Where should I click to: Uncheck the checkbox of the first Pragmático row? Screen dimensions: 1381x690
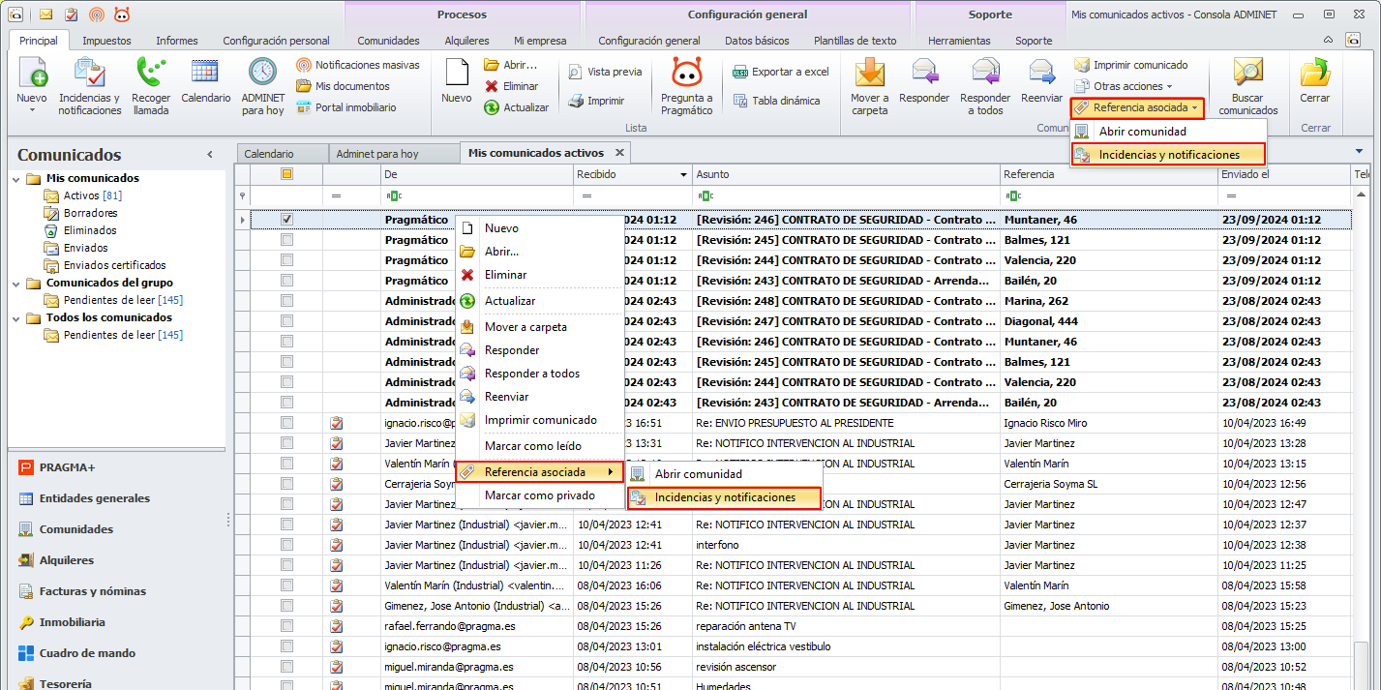point(286,220)
